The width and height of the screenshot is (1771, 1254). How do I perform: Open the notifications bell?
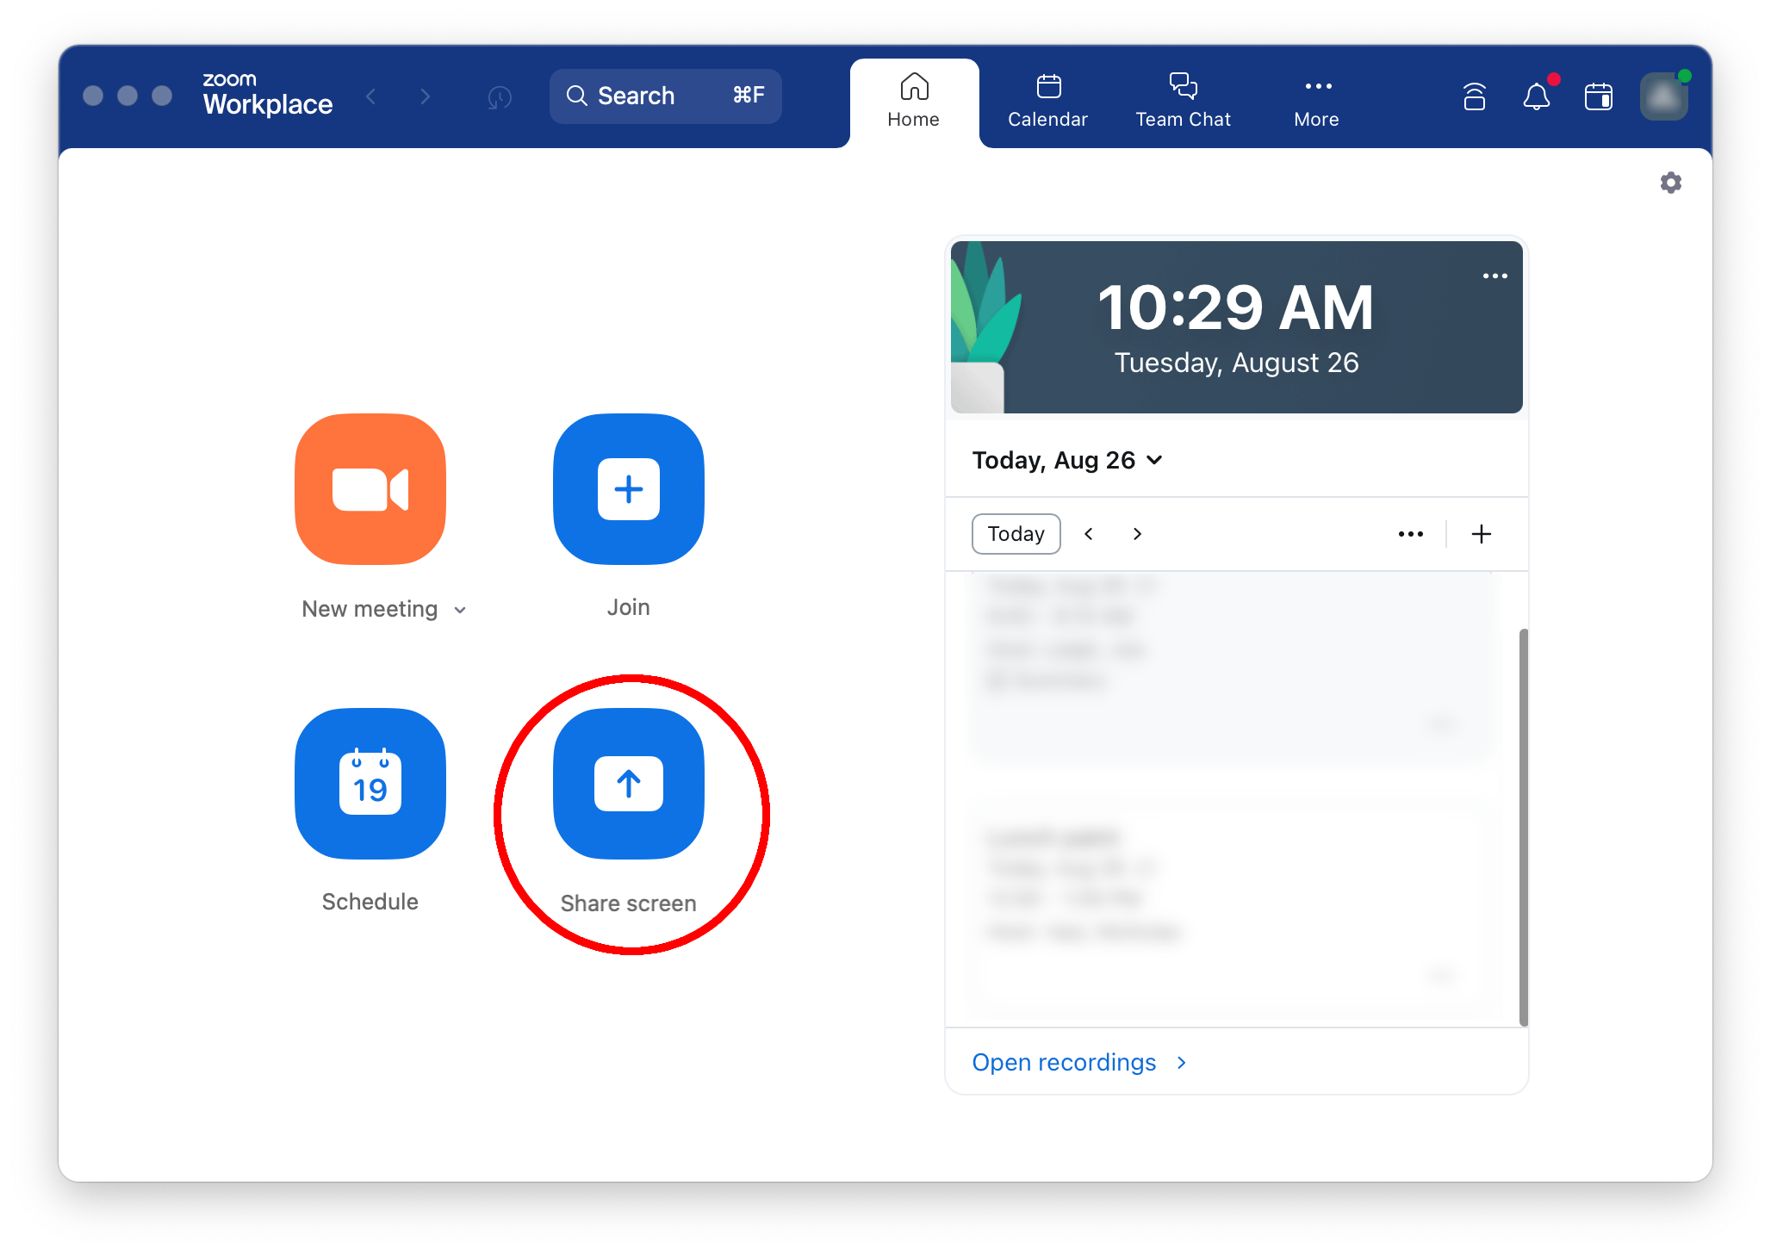1538,96
